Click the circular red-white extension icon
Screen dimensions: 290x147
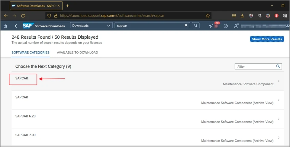(268, 16)
